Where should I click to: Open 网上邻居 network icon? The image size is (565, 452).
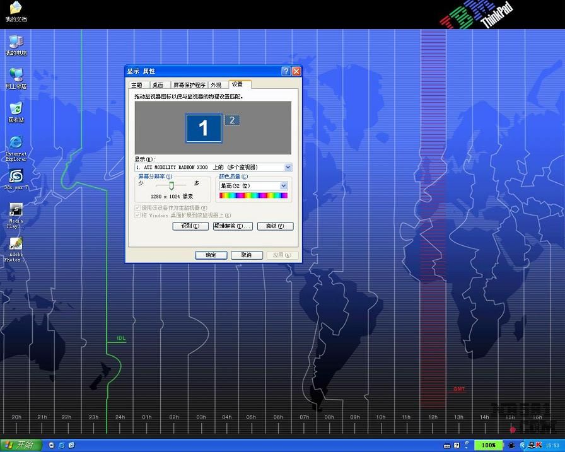pyautogui.click(x=16, y=76)
